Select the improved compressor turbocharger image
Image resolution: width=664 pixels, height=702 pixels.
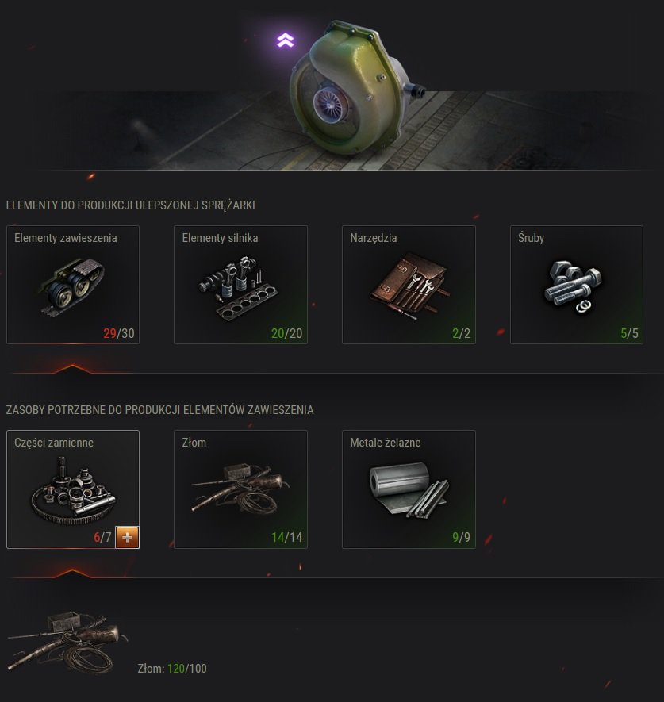click(x=357, y=87)
